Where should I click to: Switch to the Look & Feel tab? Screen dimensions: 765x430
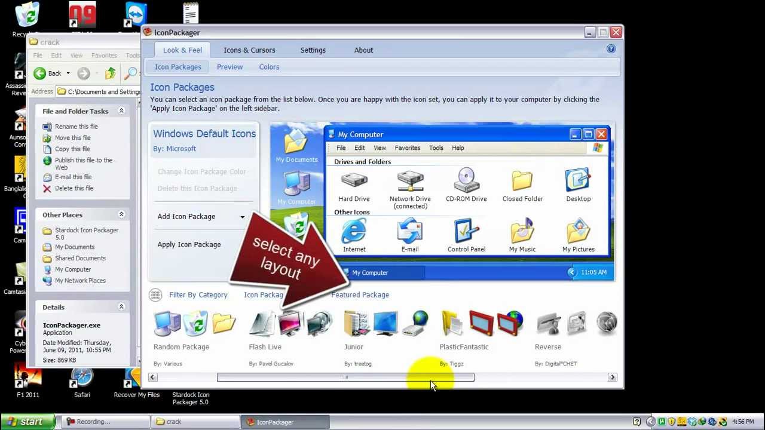pyautogui.click(x=182, y=50)
